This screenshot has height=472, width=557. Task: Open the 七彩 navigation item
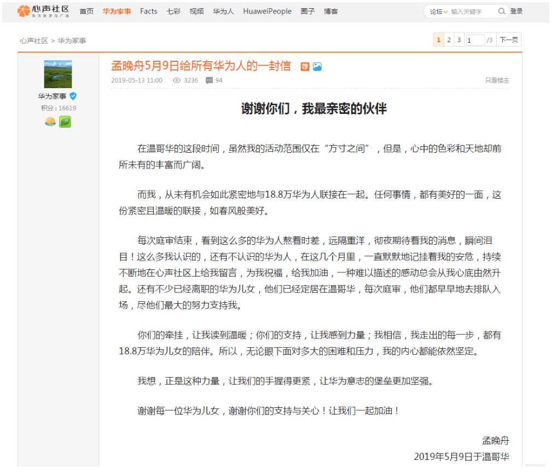(173, 11)
